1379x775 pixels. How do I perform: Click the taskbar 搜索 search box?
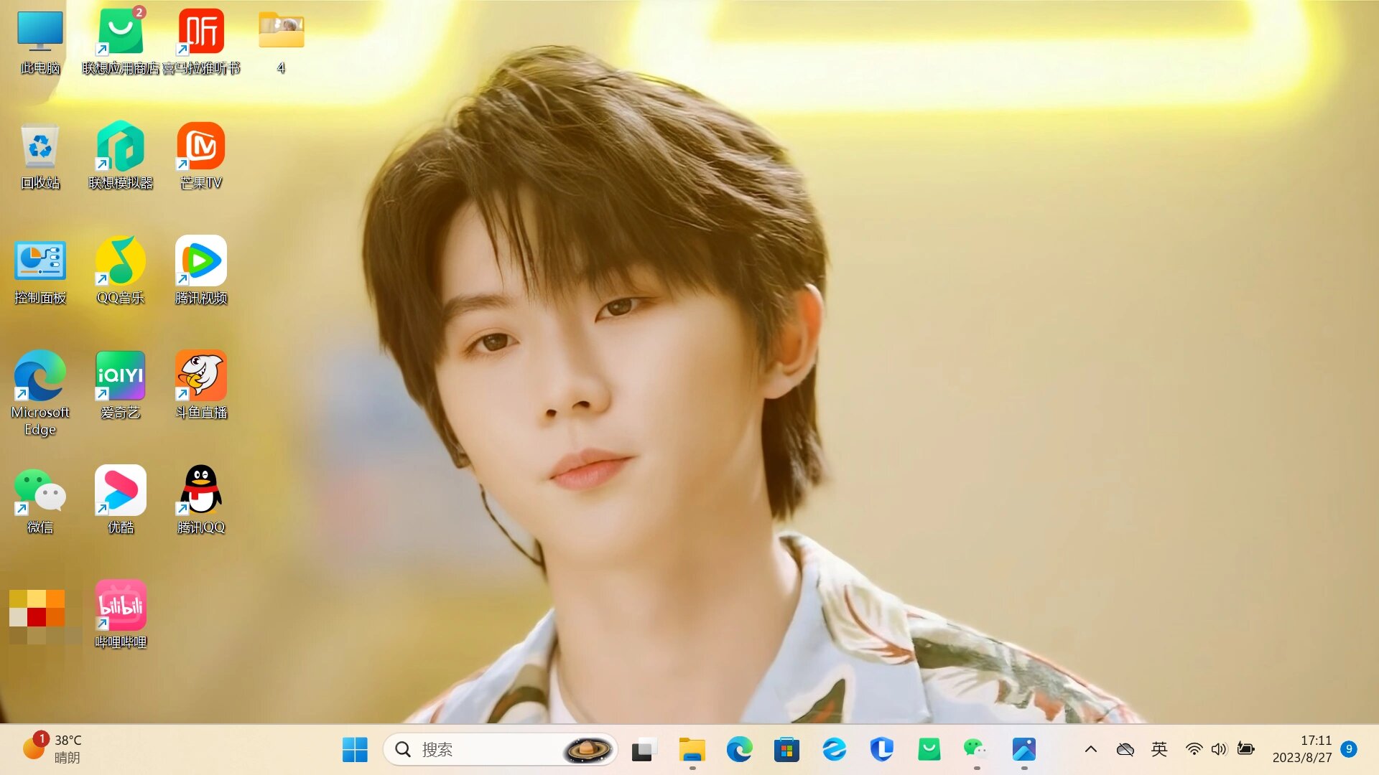click(x=501, y=750)
